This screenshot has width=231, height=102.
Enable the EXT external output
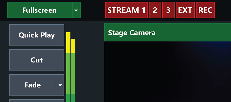click(185, 10)
